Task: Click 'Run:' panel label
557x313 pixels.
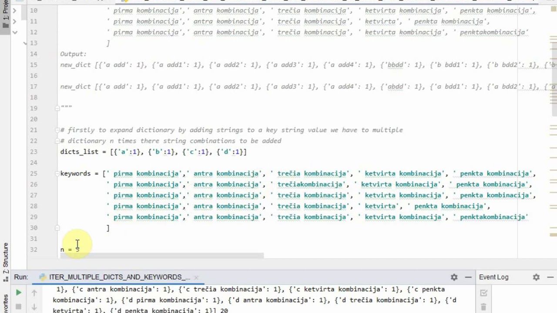Action: [21, 277]
